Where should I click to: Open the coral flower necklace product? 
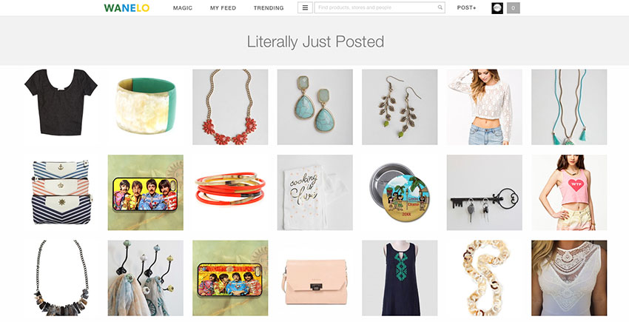coord(230,107)
